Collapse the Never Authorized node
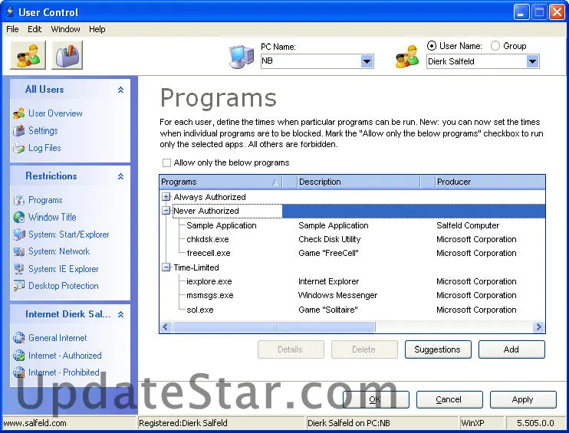 (166, 211)
